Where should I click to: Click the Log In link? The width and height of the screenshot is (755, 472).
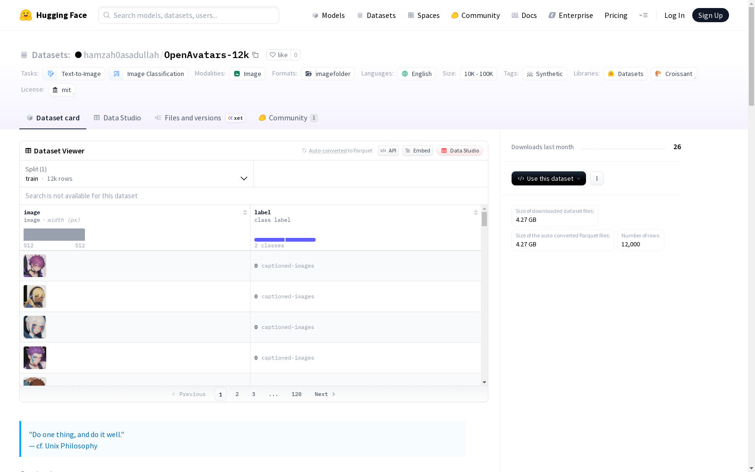[674, 15]
